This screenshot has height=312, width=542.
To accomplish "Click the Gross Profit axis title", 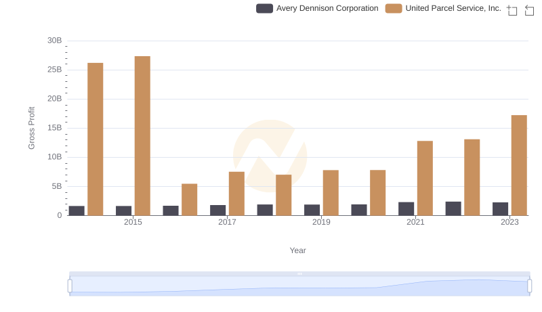I will tap(31, 128).
